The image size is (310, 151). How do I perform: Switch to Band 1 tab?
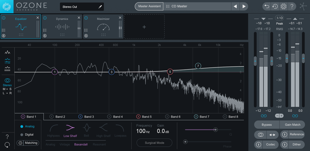pos(29,117)
